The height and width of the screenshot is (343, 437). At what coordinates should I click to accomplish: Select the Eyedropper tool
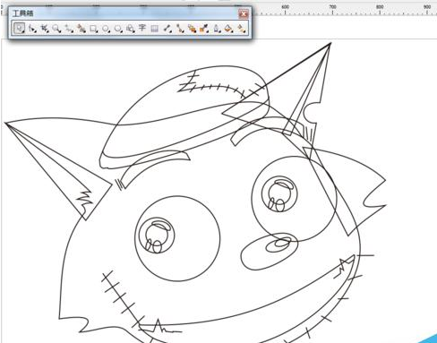pos(204,29)
